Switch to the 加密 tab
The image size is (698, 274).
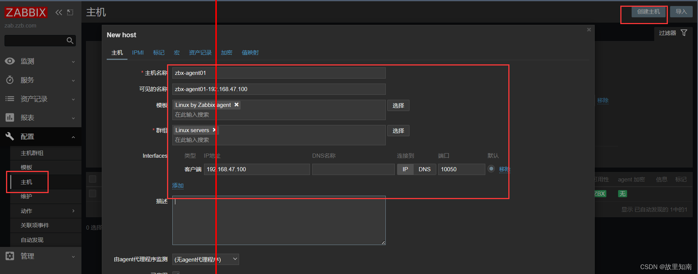pos(227,53)
